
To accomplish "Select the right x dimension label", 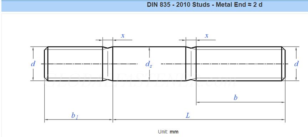I will (207, 36).
